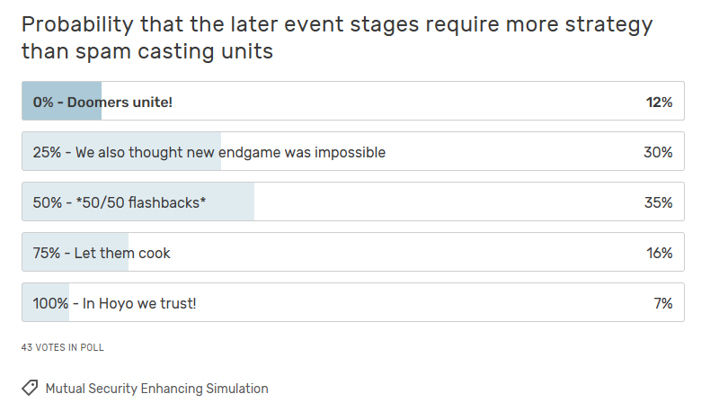Click the 35% result value
The width and height of the screenshot is (710, 403).
(x=658, y=203)
